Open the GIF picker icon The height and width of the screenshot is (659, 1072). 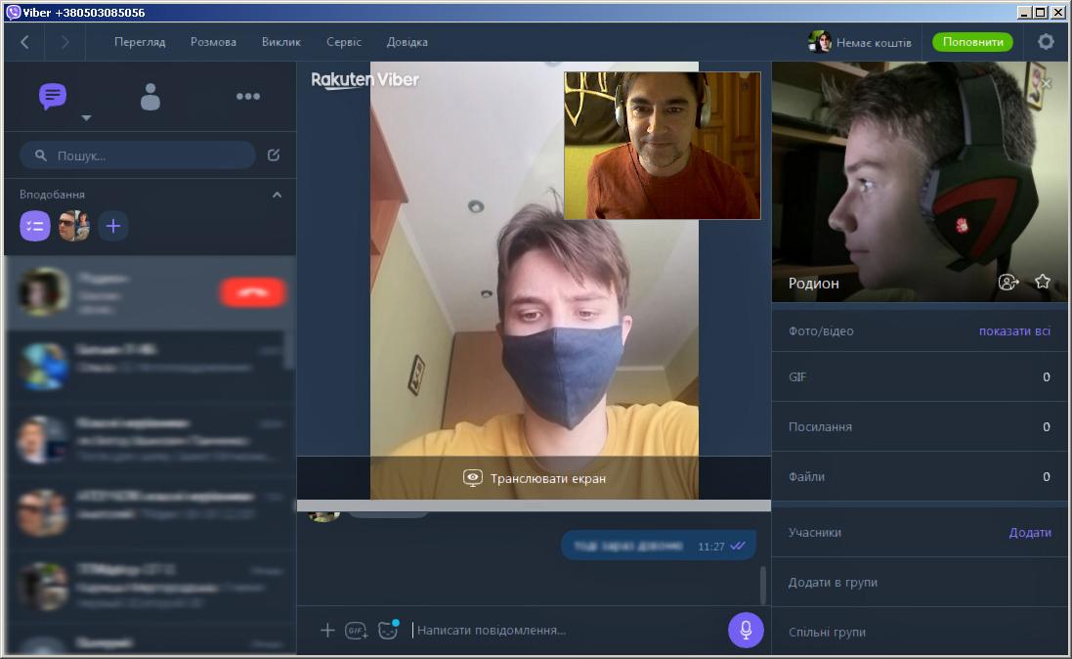click(x=357, y=631)
